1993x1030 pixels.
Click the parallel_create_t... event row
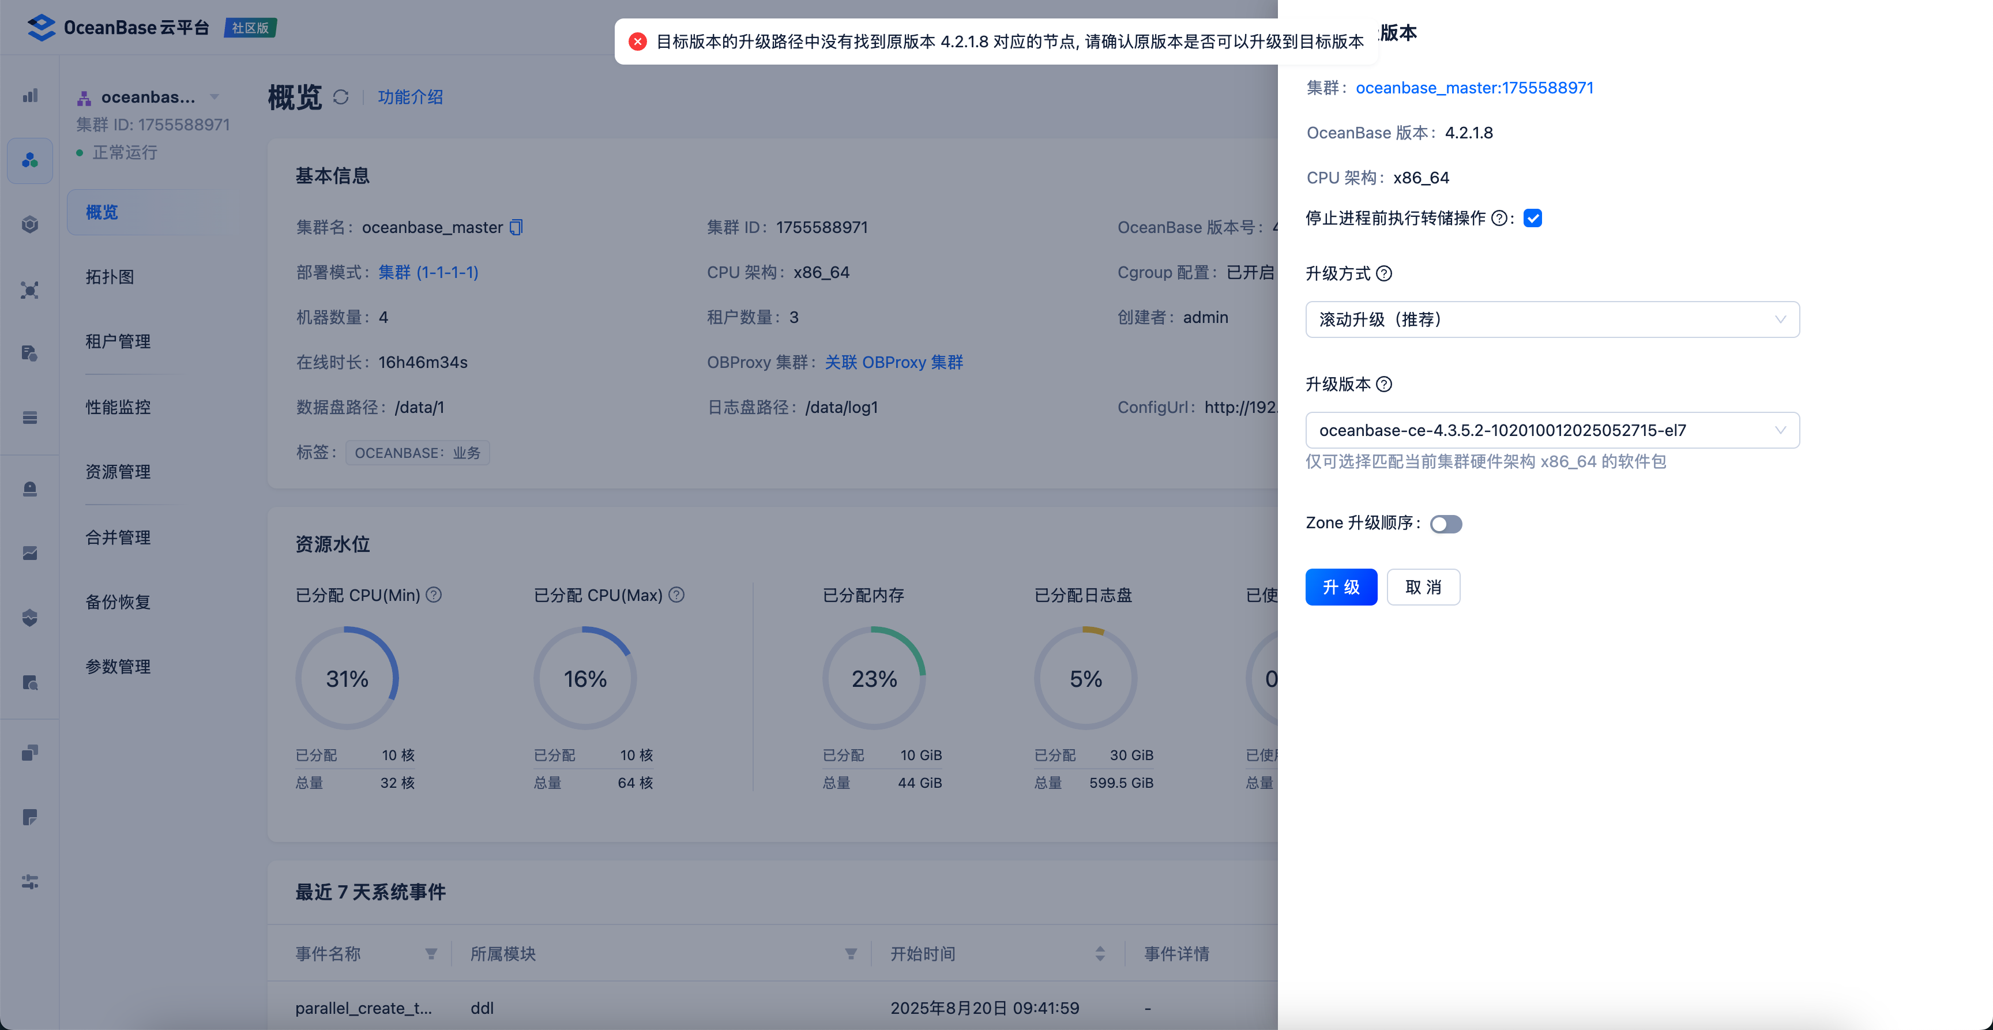pyautogui.click(x=364, y=1008)
